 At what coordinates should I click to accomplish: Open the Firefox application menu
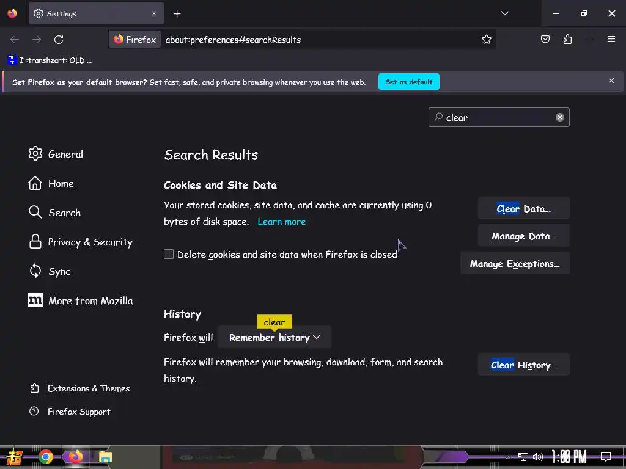611,39
